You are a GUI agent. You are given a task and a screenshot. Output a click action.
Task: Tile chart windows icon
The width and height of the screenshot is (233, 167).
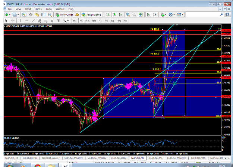click(x=141, y=14)
